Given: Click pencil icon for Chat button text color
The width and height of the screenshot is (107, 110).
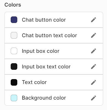Looking at the screenshot, I should tap(94, 35).
